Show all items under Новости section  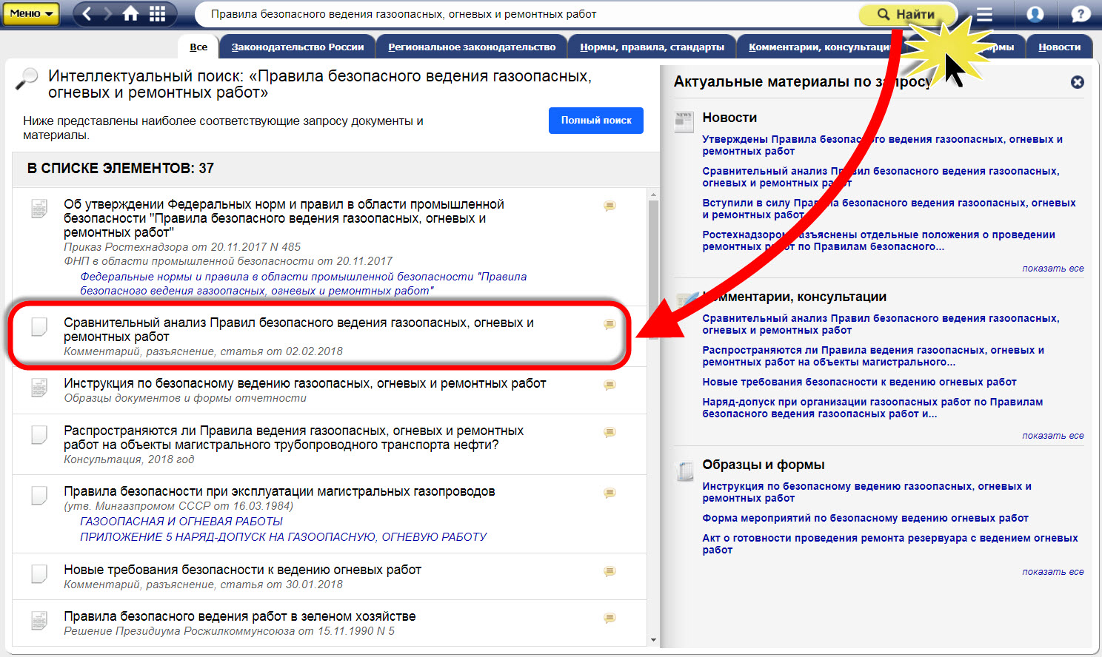pyautogui.click(x=1052, y=269)
